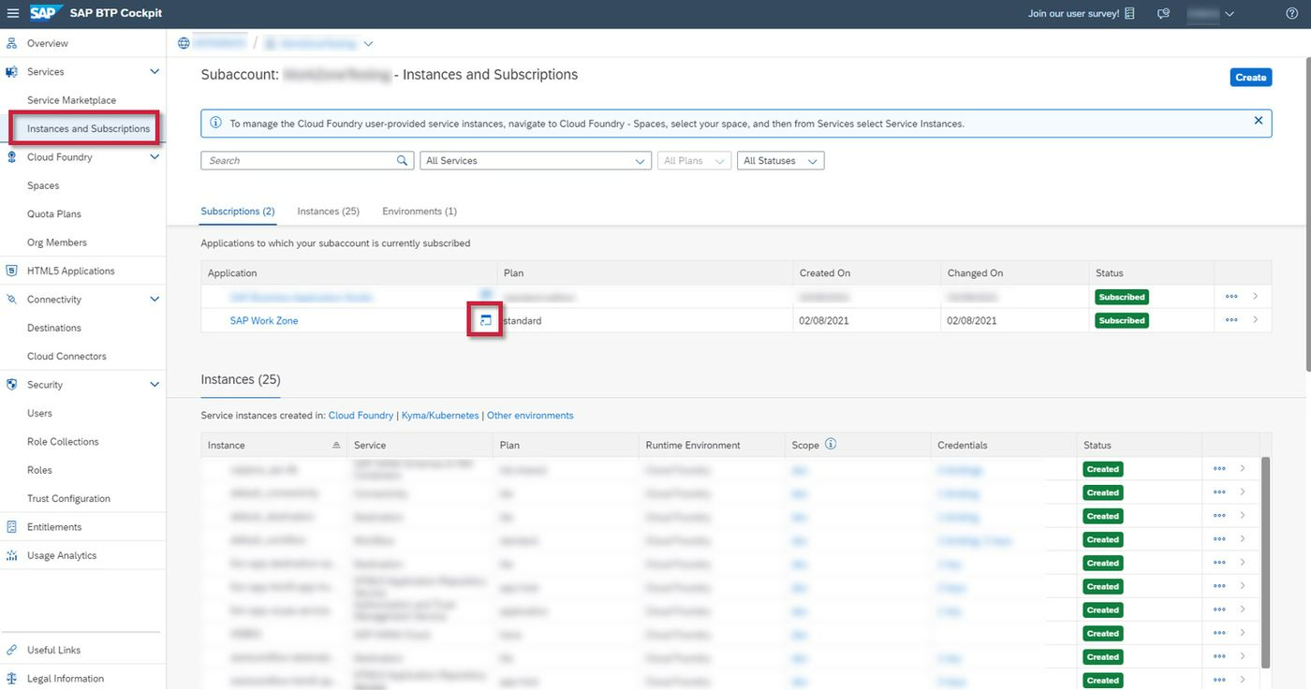Collapse the Connectivity section chevron

pyautogui.click(x=155, y=300)
